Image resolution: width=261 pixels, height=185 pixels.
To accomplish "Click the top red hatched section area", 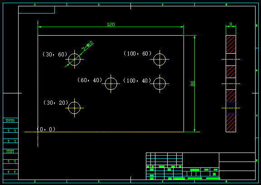I will pos(231,44).
